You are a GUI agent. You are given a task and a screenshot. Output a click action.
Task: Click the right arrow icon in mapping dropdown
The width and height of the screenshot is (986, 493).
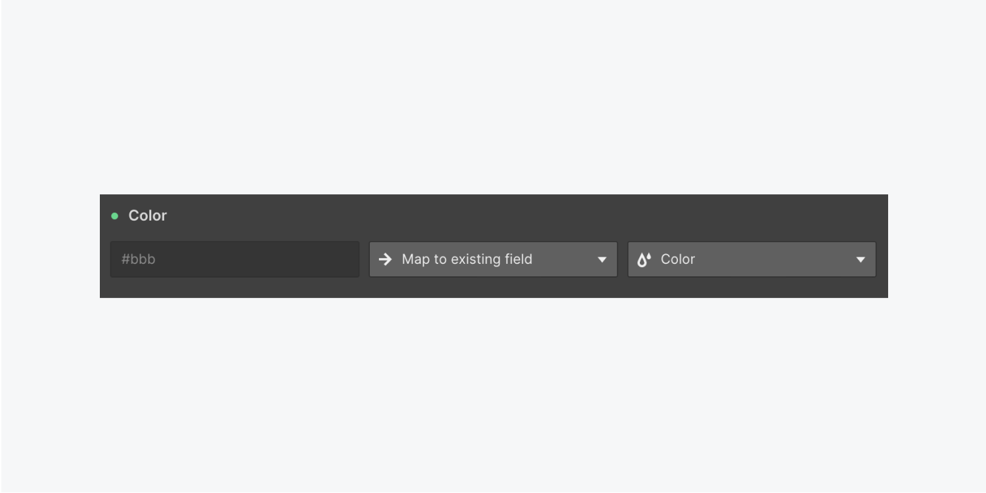[x=386, y=259]
